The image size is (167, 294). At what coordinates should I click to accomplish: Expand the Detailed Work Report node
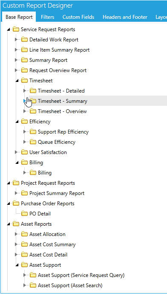[x=17, y=40]
